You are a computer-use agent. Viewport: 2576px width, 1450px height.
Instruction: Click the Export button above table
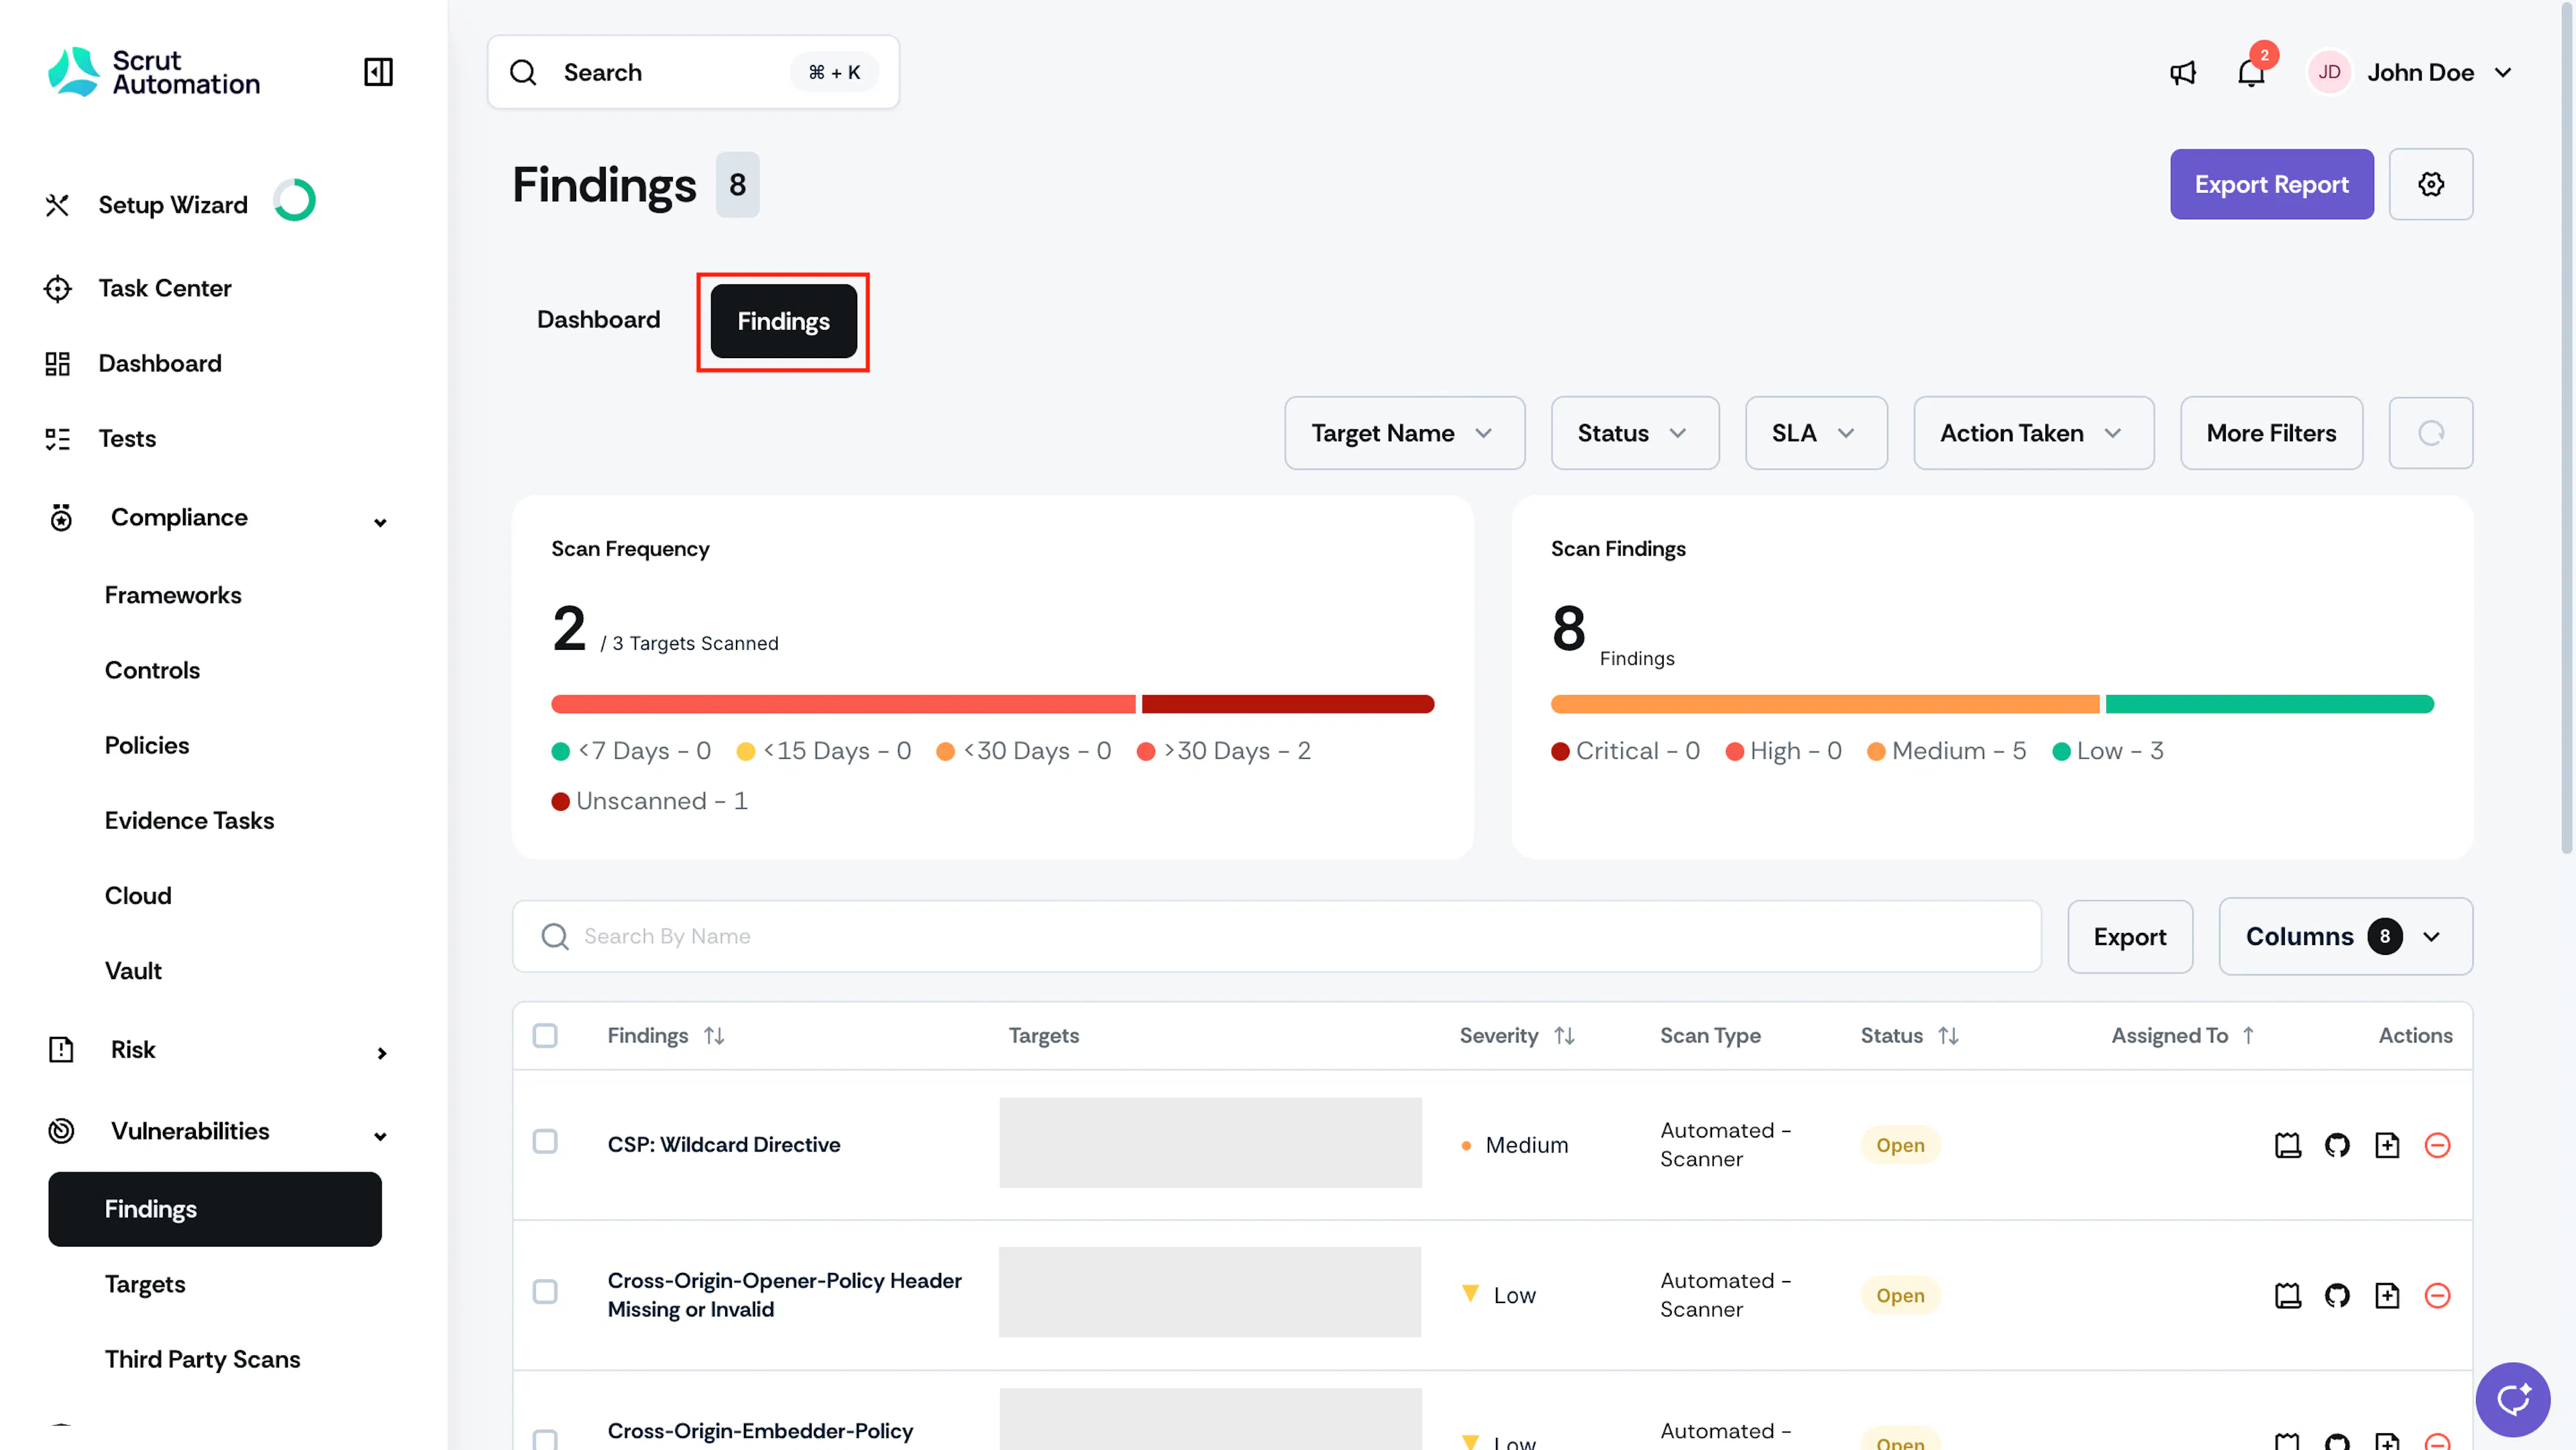pyautogui.click(x=2130, y=936)
